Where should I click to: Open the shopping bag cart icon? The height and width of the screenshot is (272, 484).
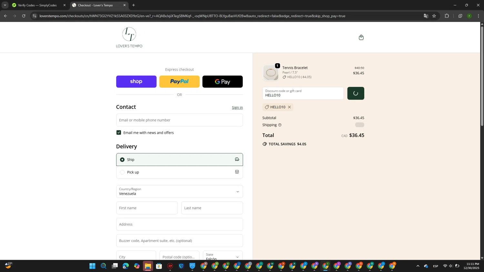click(x=361, y=37)
